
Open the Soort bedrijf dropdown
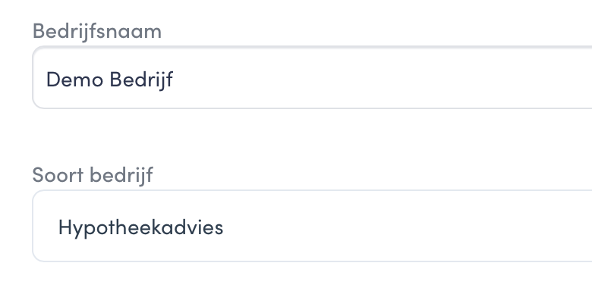[312, 226]
